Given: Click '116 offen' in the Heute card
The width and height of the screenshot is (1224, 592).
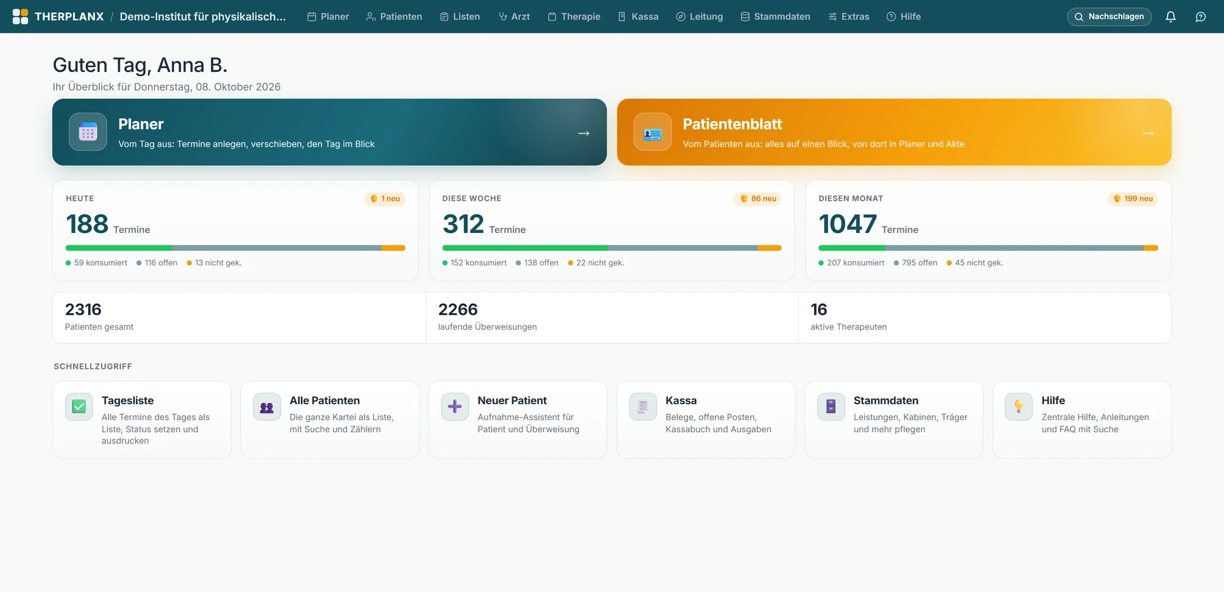Looking at the screenshot, I should 157,263.
